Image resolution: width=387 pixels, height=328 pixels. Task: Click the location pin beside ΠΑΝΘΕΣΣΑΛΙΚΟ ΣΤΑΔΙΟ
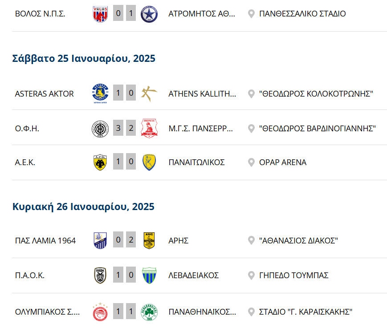click(x=251, y=14)
